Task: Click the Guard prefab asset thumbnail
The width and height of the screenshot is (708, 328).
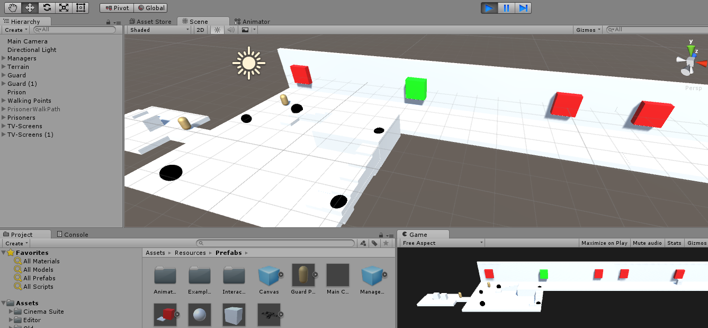Action: (x=303, y=275)
